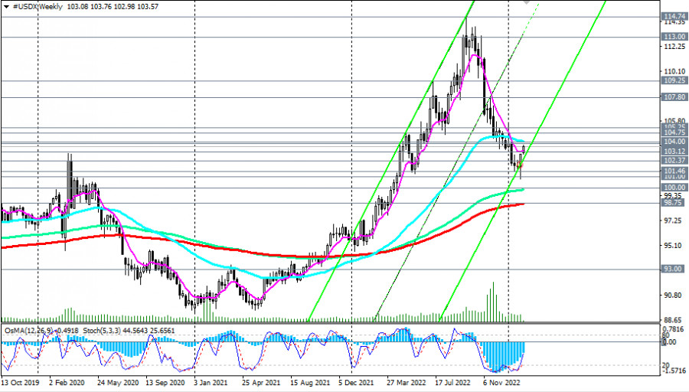Click the latest weekly candlestick

[x=524, y=150]
